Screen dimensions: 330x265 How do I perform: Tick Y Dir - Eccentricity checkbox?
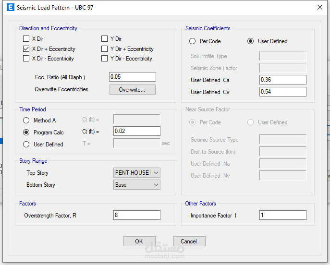pyautogui.click(x=105, y=59)
